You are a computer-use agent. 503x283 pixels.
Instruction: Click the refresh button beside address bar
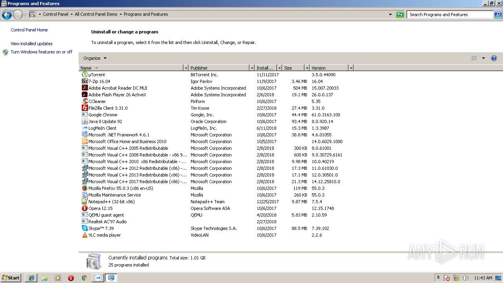[x=400, y=15]
